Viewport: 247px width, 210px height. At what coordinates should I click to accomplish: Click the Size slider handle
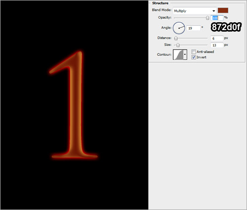(178, 45)
